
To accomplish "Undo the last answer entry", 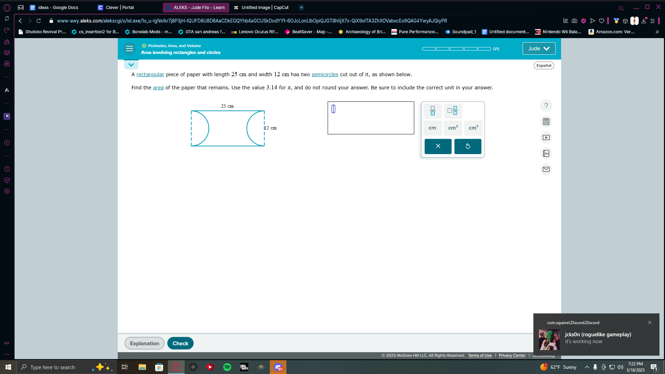I will click(x=468, y=146).
